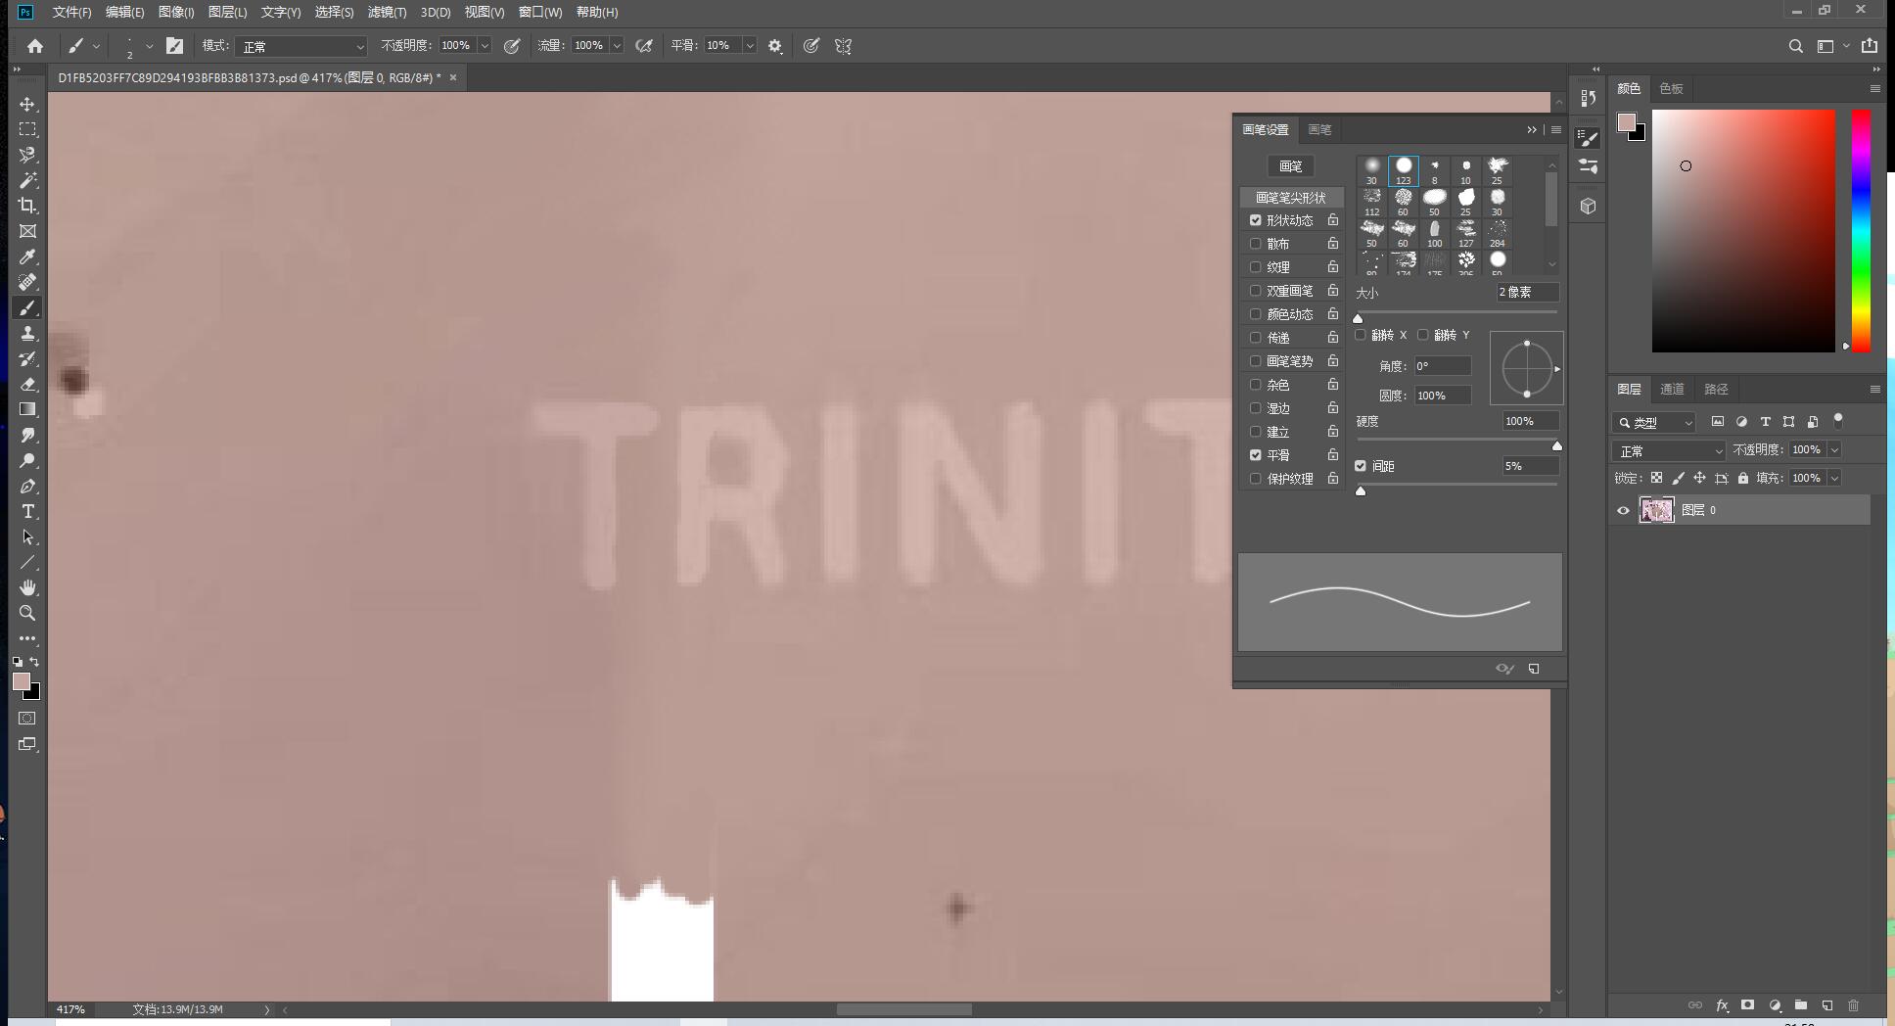Select the Path Selection tool
The width and height of the screenshot is (1895, 1026).
(x=27, y=536)
